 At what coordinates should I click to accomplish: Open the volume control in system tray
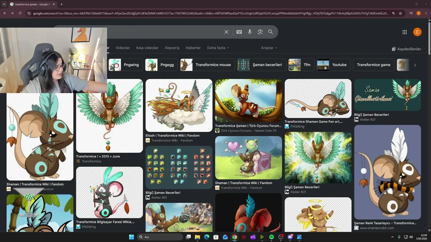click(x=411, y=237)
